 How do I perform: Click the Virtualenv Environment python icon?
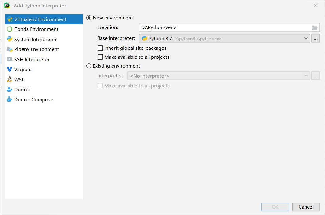click(x=10, y=19)
